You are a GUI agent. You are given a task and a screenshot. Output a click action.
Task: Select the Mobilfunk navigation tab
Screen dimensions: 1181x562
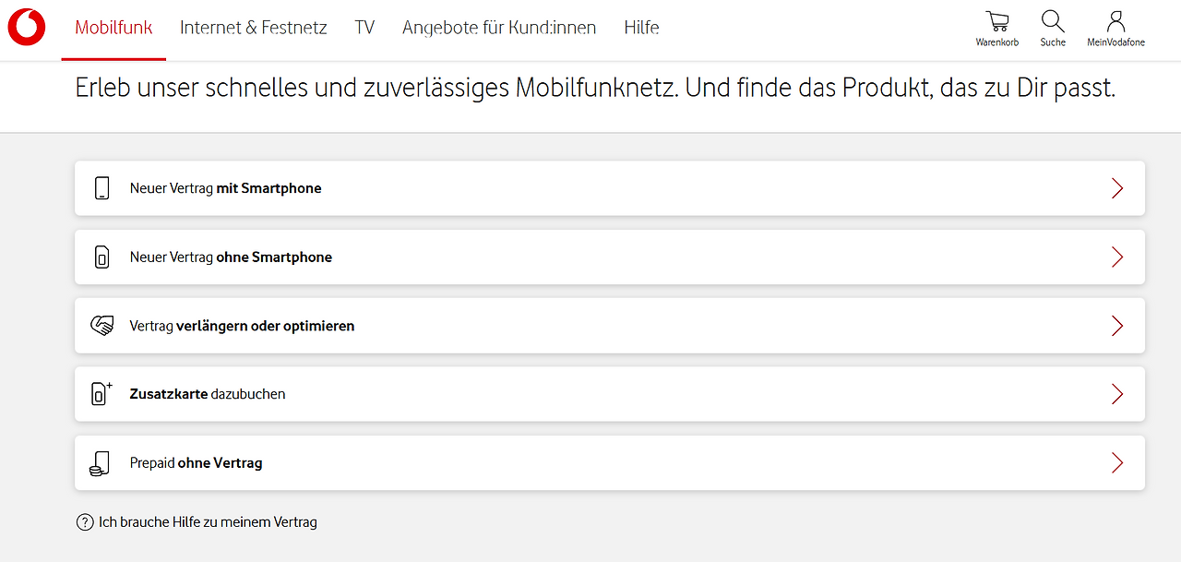coord(113,28)
